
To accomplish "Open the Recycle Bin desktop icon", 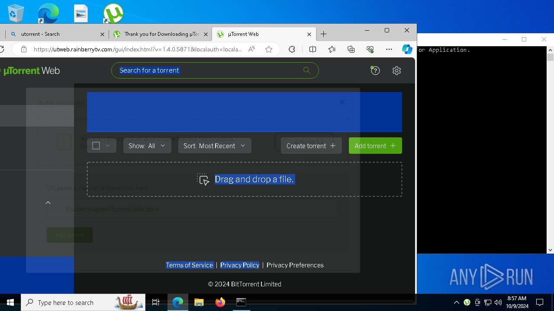I will point(16,13).
